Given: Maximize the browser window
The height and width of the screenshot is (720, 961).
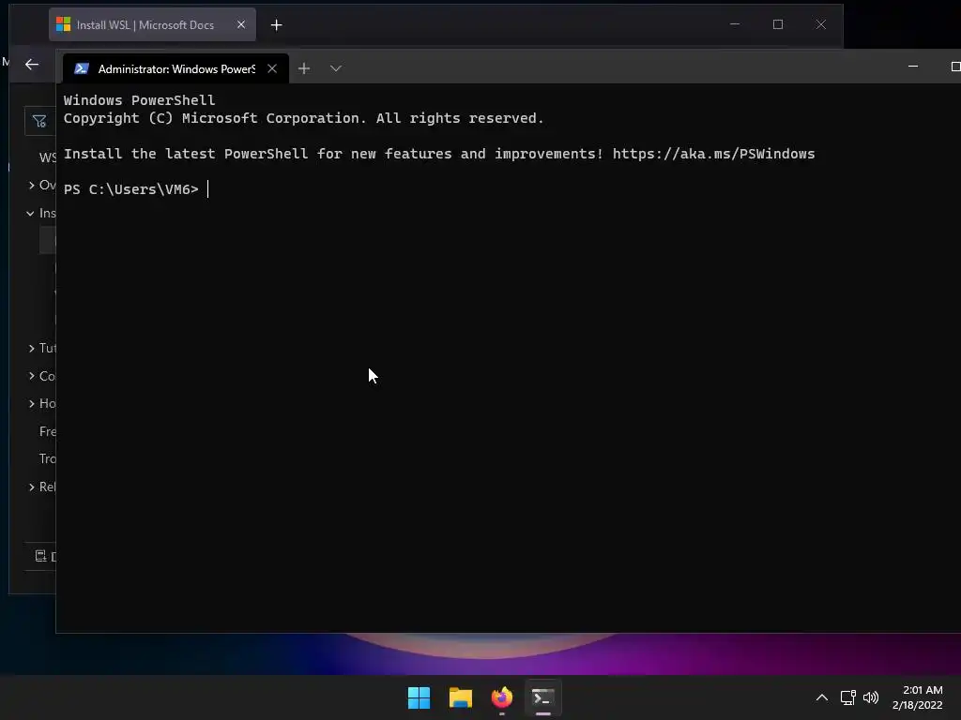Looking at the screenshot, I should point(778,24).
